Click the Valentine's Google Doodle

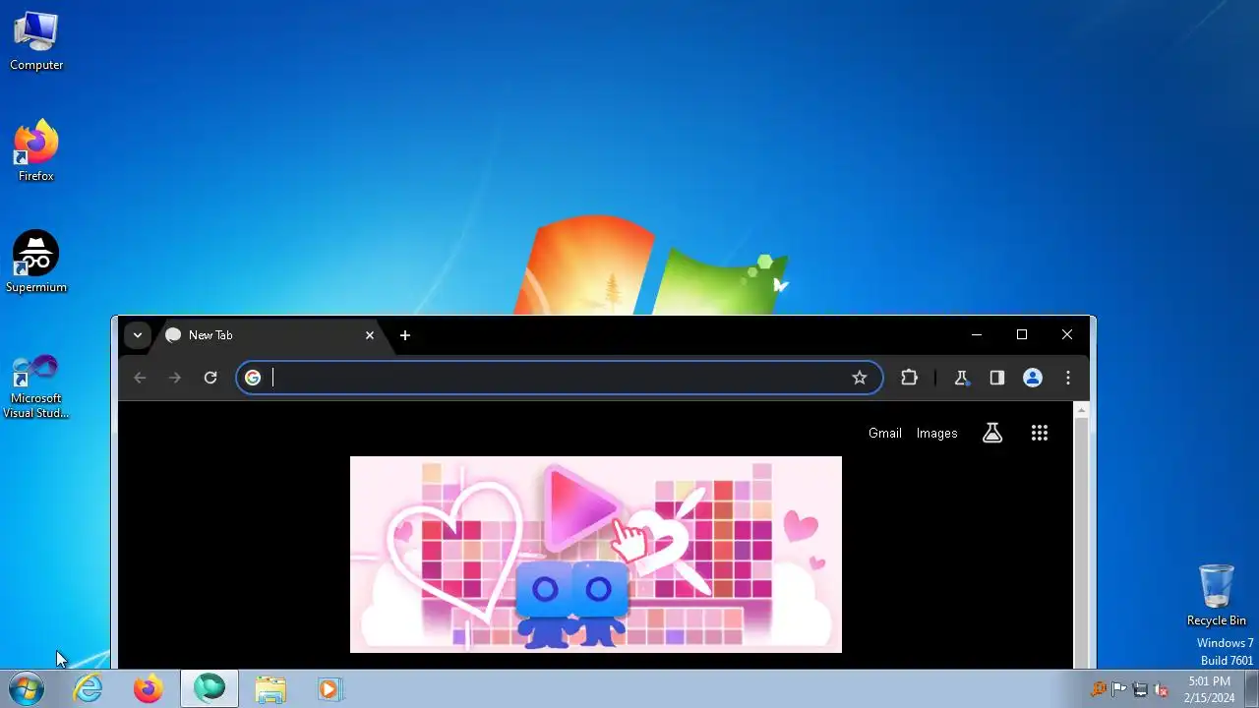click(596, 555)
